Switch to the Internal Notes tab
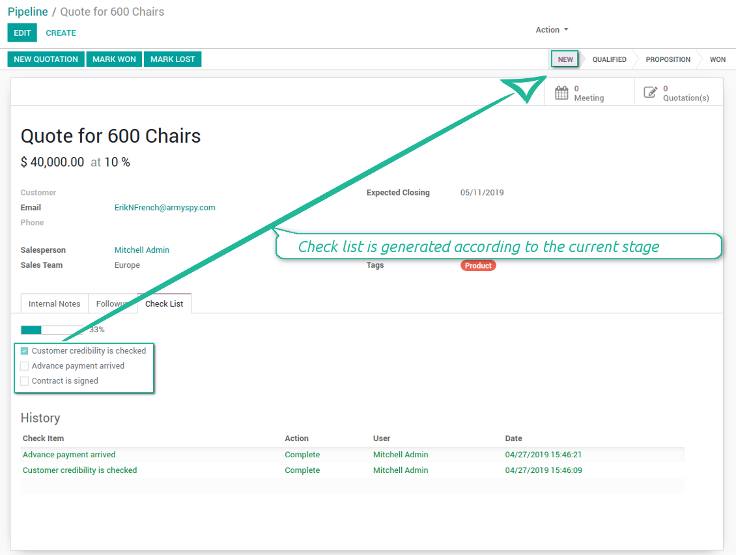 pyautogui.click(x=55, y=304)
